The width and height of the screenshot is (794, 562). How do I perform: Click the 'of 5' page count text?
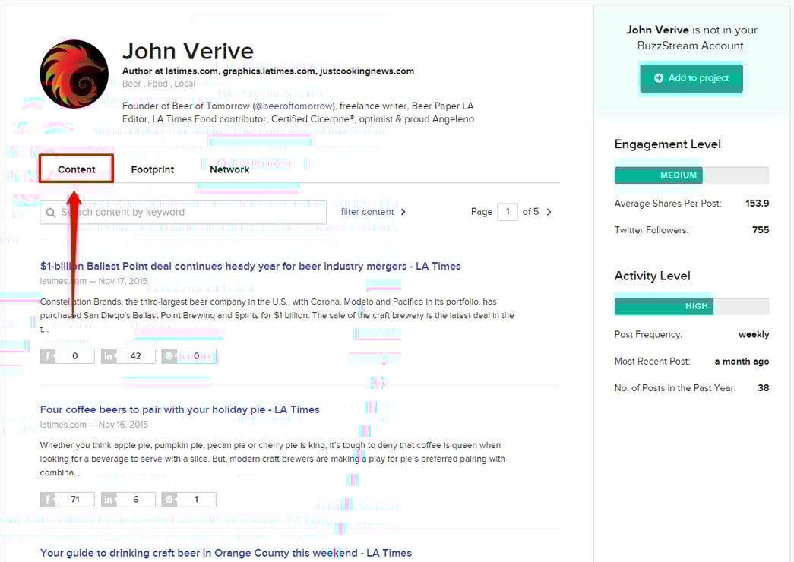pos(530,212)
